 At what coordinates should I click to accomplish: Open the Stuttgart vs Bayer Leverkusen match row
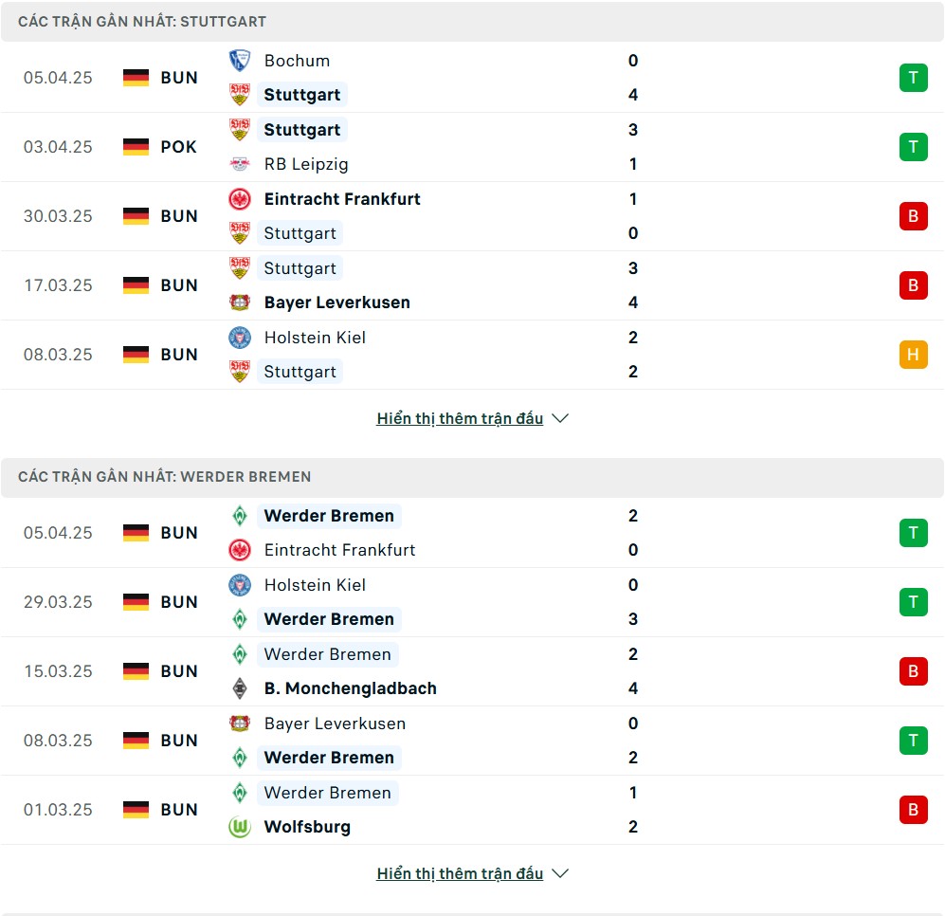(472, 285)
